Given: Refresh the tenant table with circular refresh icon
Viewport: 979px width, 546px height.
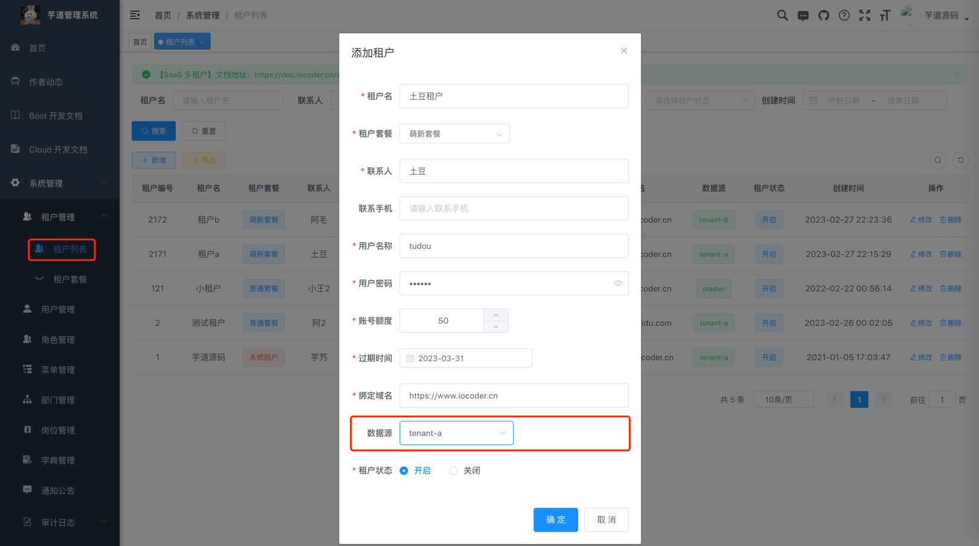Looking at the screenshot, I should point(960,160).
